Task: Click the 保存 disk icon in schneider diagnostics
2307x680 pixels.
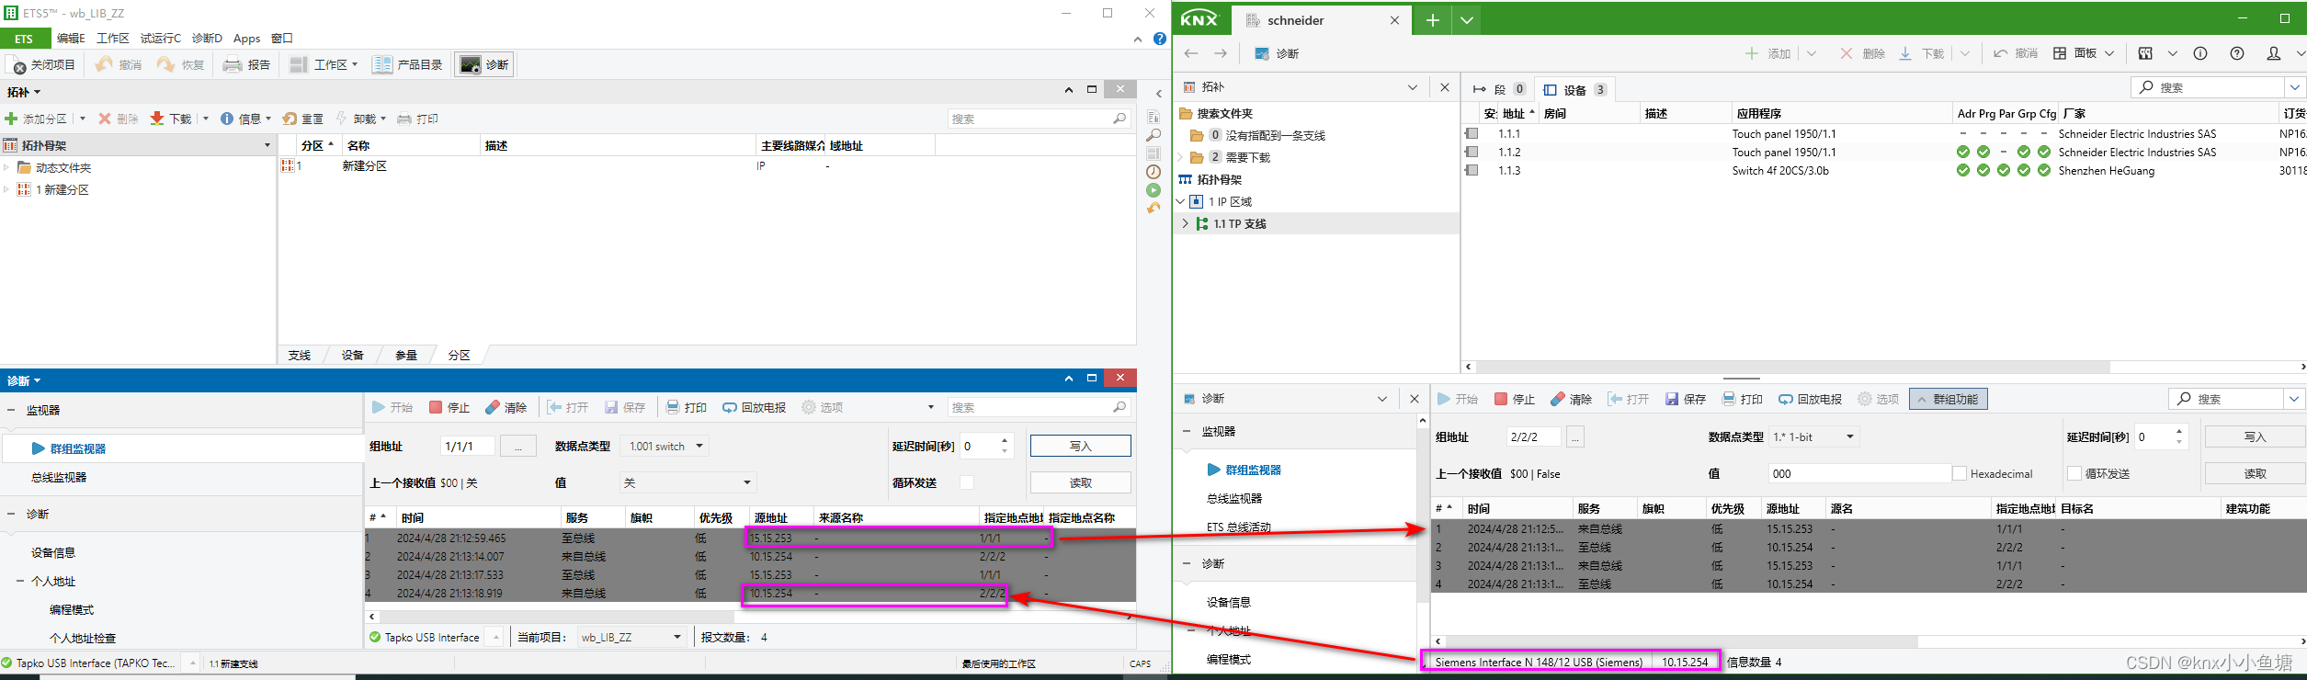Action: click(x=1672, y=399)
